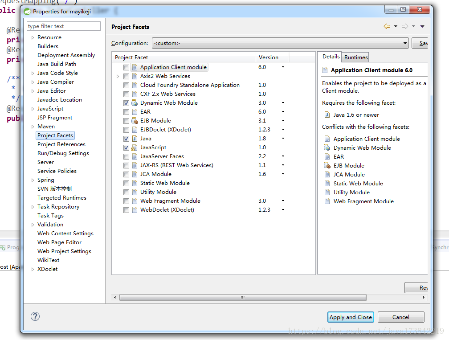Viewport: 449px width, 340px height.
Task: Open the view menu triangle in header
Action: point(422,26)
